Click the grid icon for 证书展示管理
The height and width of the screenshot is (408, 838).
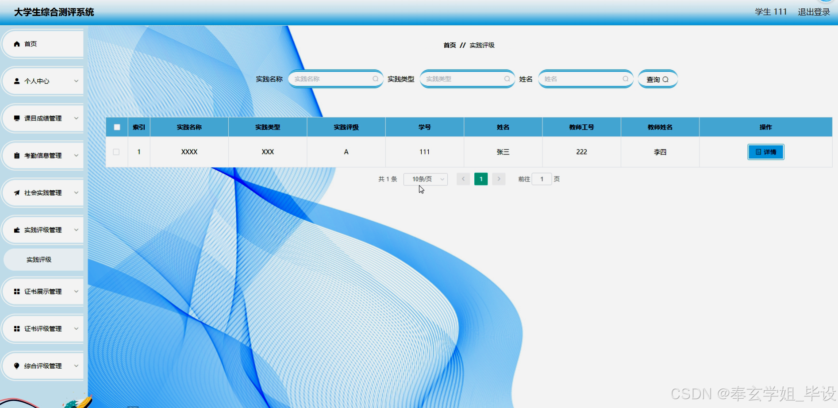tap(17, 292)
